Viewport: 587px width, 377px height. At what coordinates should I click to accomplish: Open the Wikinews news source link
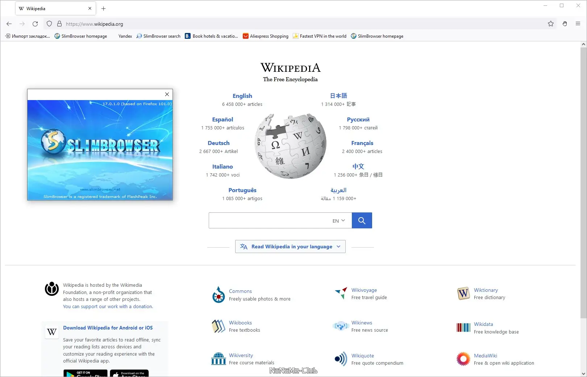click(362, 323)
